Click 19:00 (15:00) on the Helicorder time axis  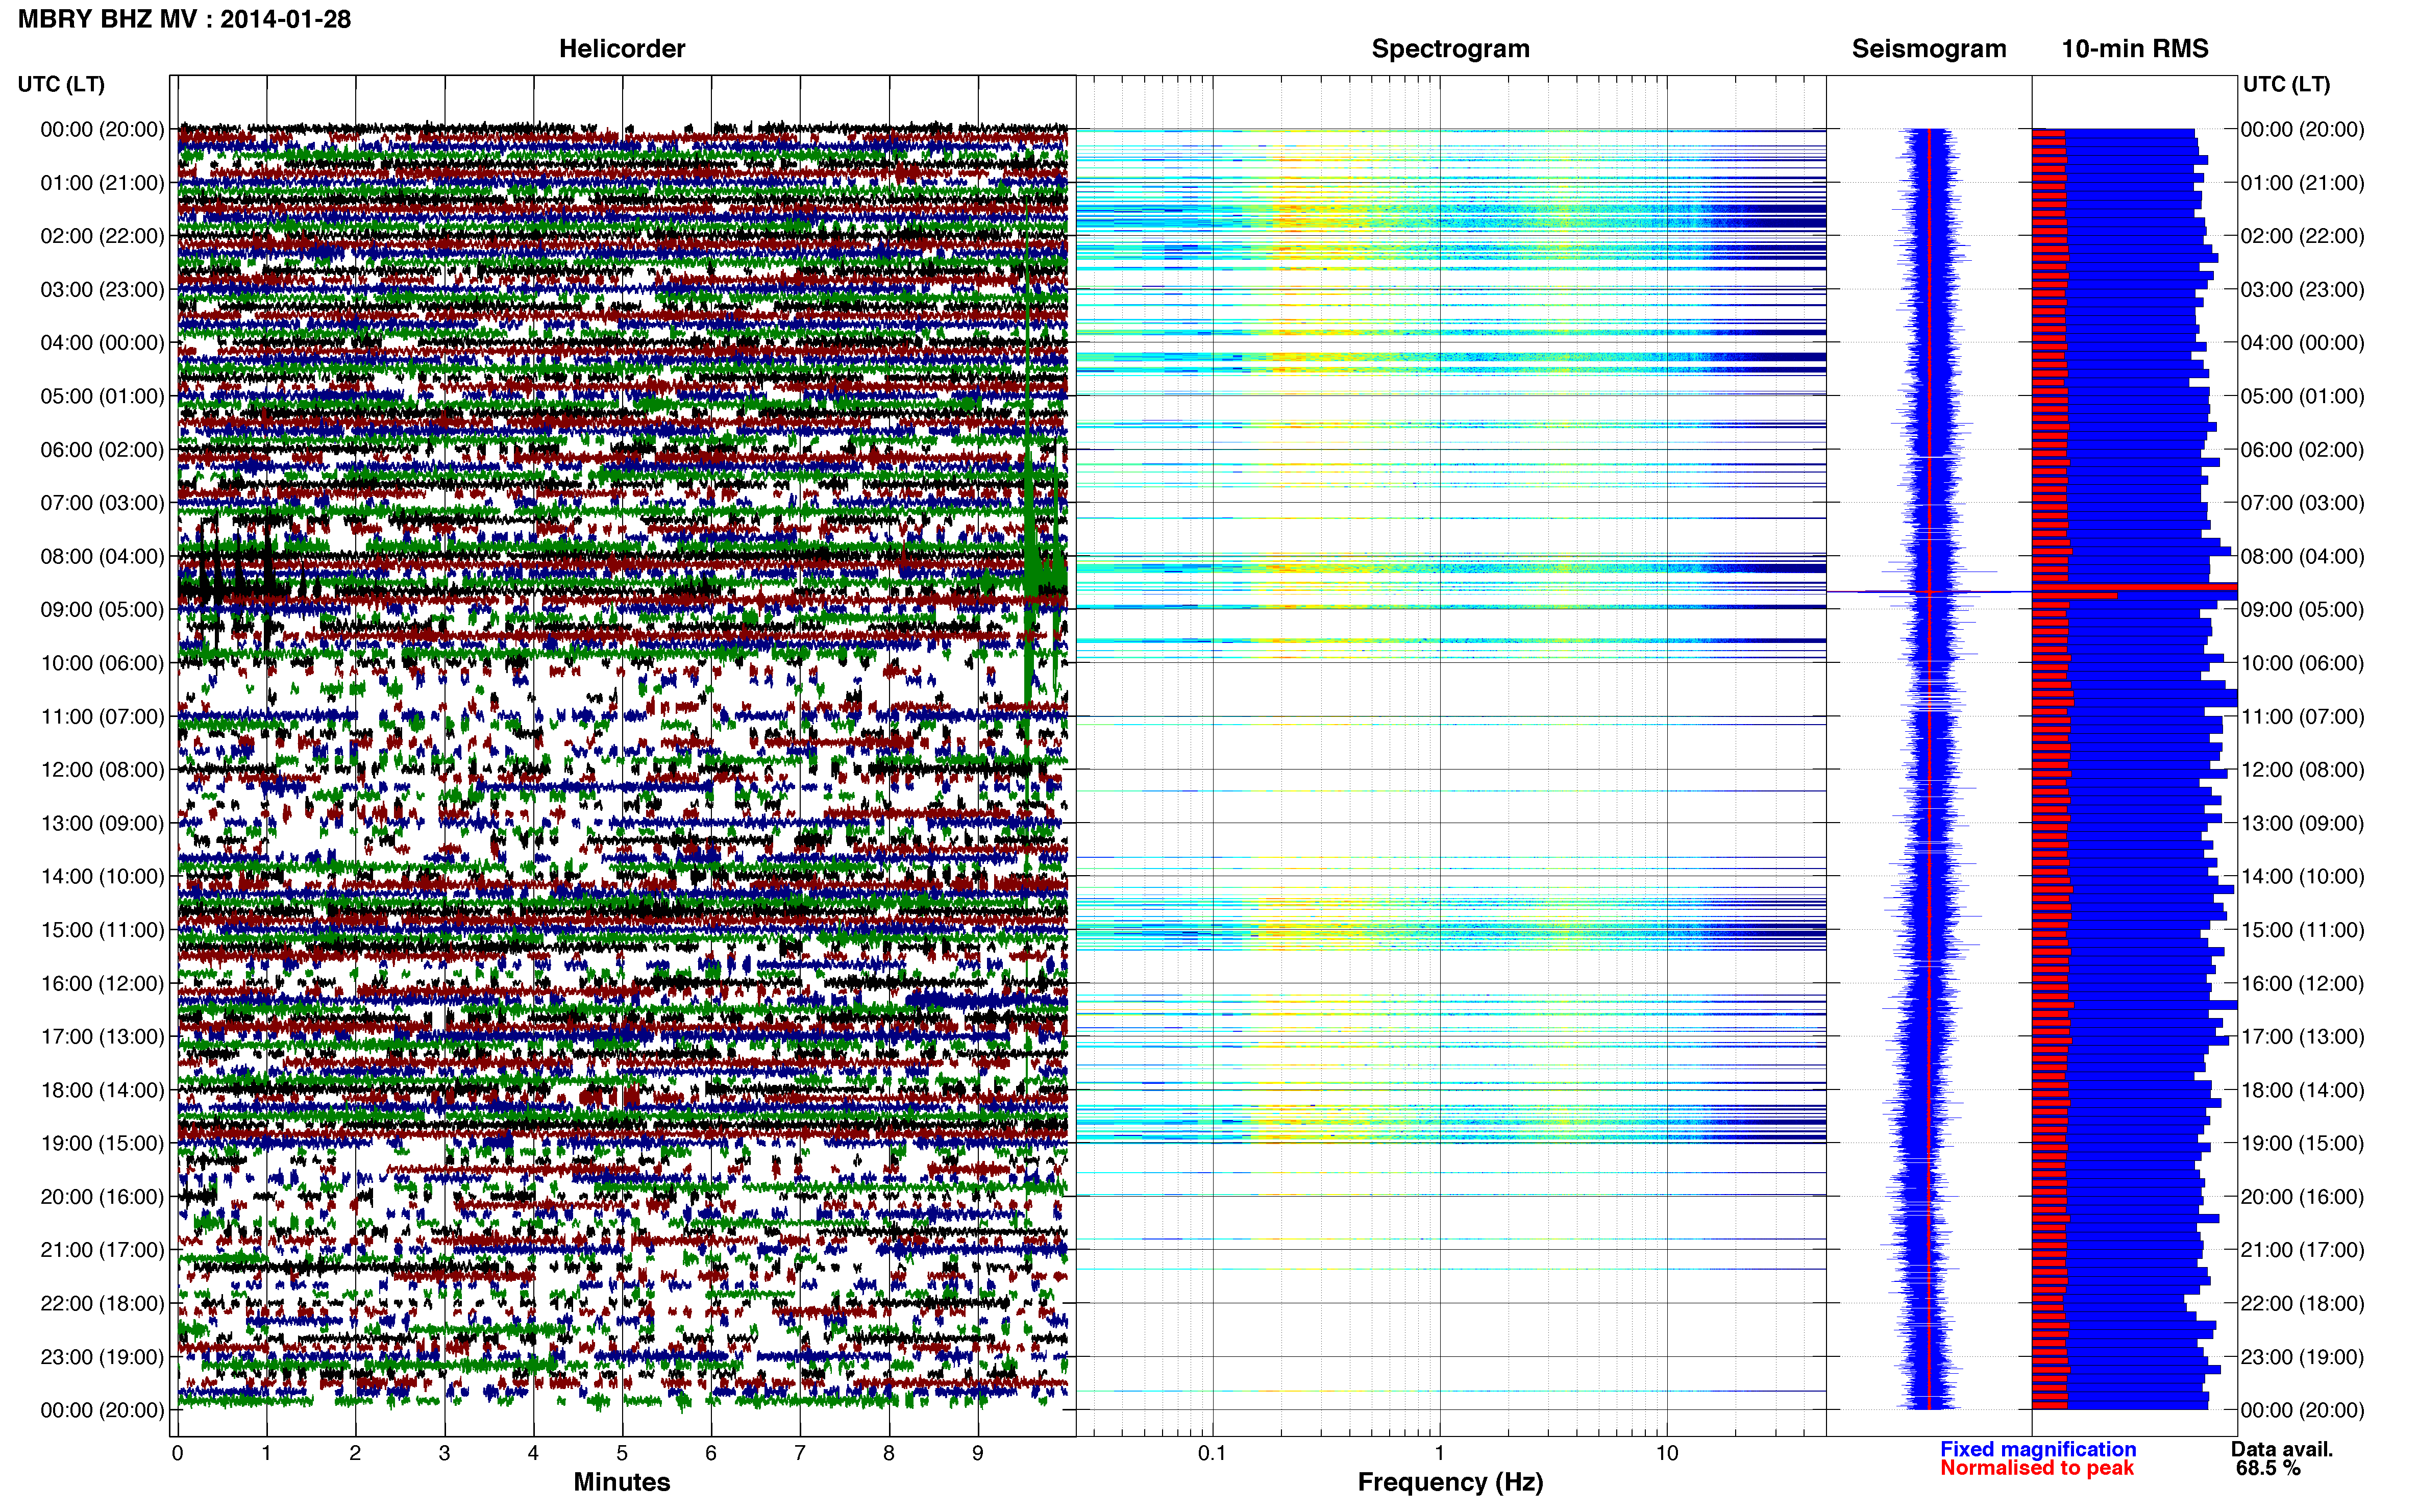click(x=102, y=1143)
